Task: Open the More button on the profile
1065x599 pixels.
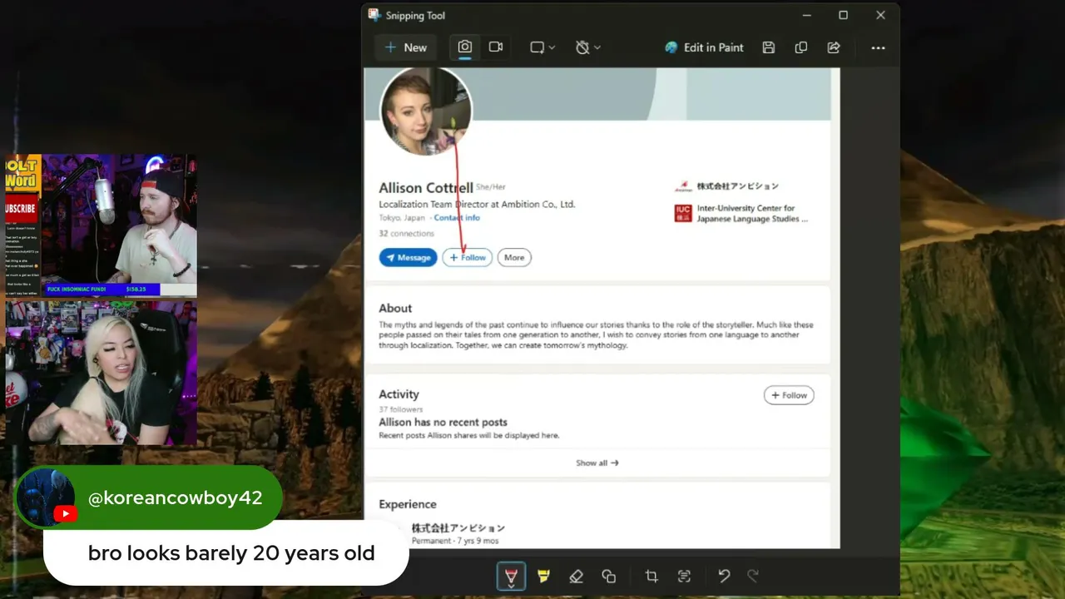Action: pyautogui.click(x=514, y=258)
